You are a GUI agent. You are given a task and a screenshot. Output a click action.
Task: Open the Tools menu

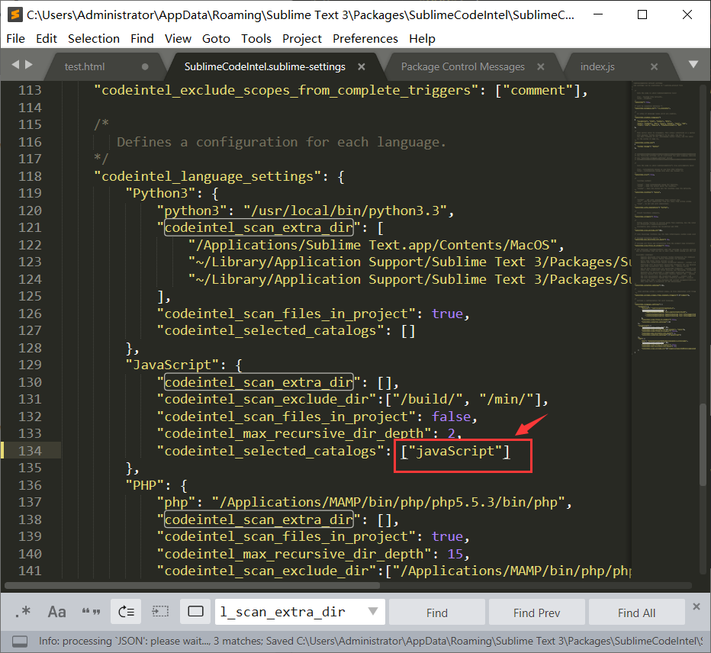pos(256,39)
